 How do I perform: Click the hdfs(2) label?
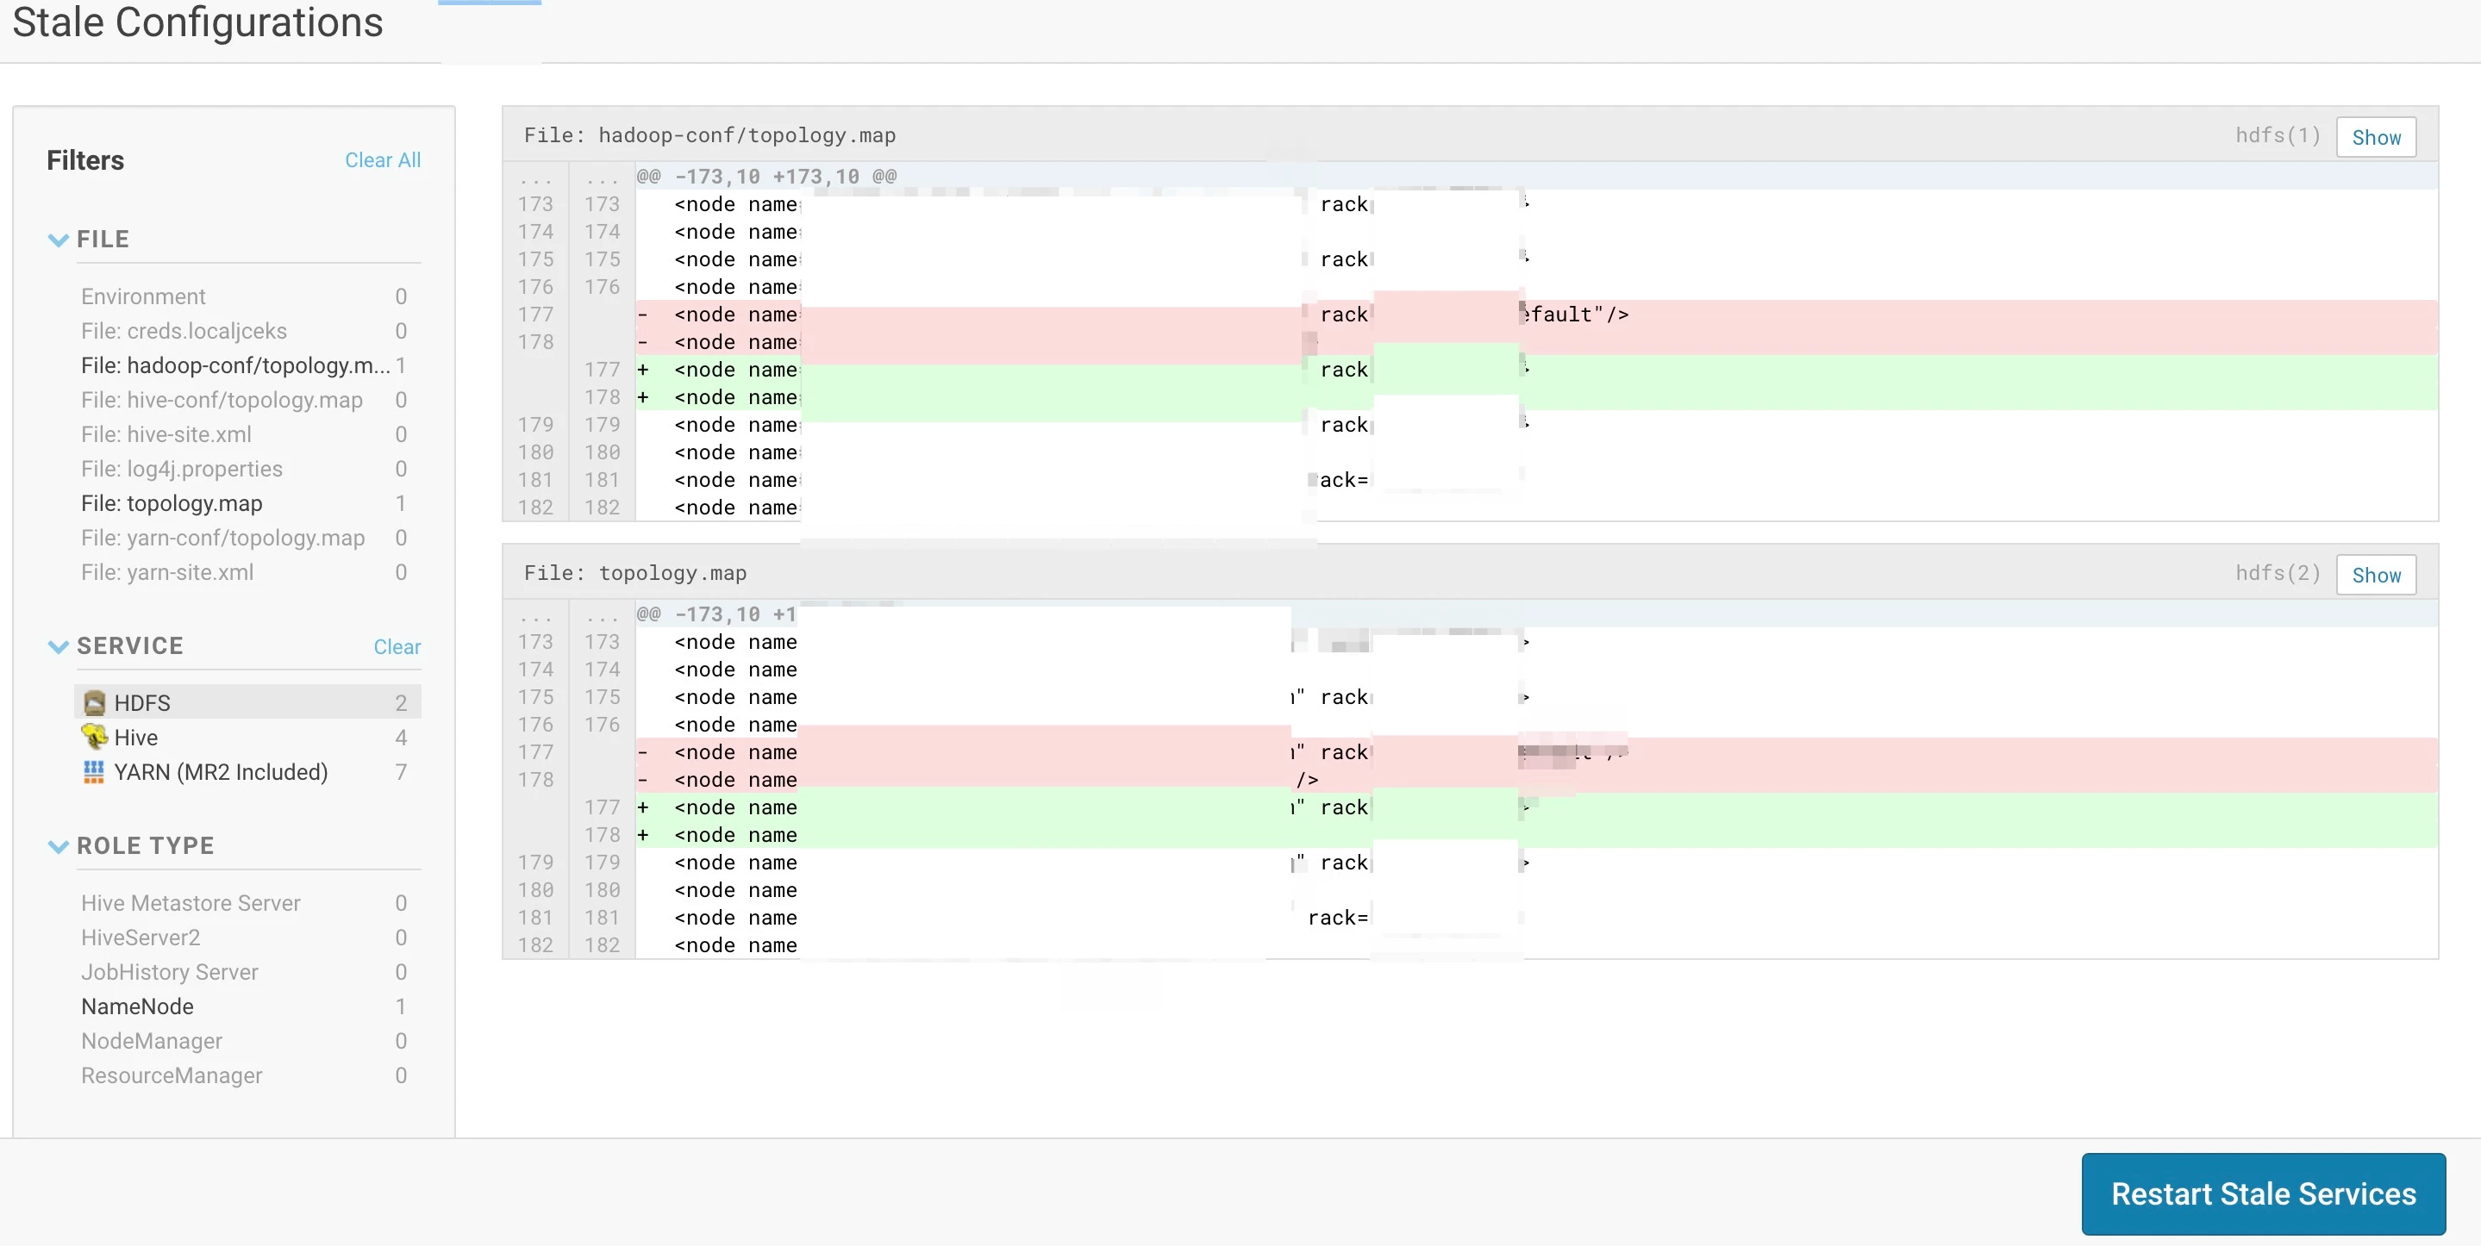[x=2278, y=574]
